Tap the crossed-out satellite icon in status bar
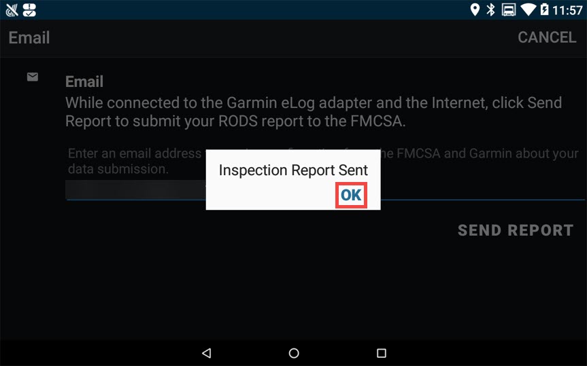This screenshot has height=366, width=587. 12,10
